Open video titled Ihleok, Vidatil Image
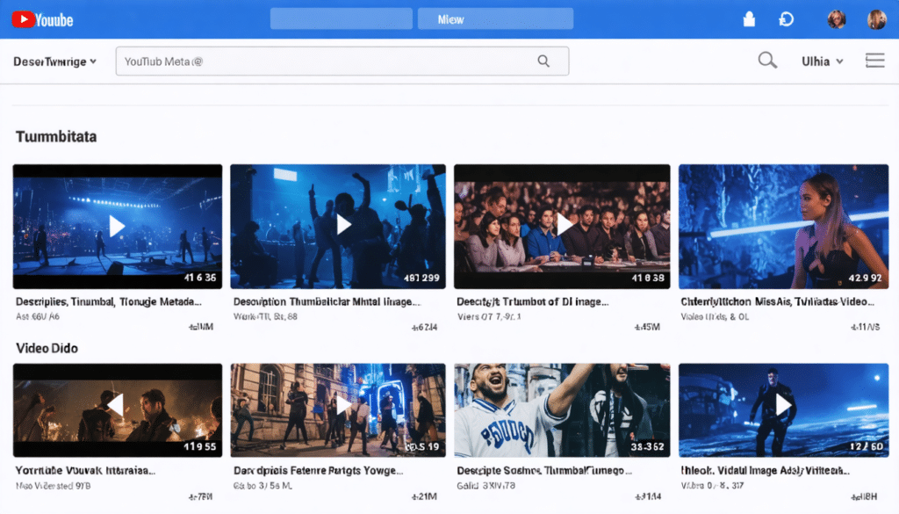899x514 pixels. click(765, 470)
